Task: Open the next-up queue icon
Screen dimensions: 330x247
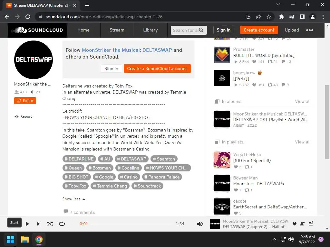Action: pyautogui.click(x=311, y=224)
